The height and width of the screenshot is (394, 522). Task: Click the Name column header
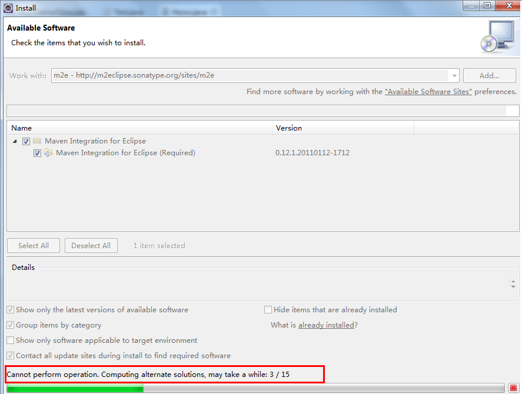tap(139, 128)
